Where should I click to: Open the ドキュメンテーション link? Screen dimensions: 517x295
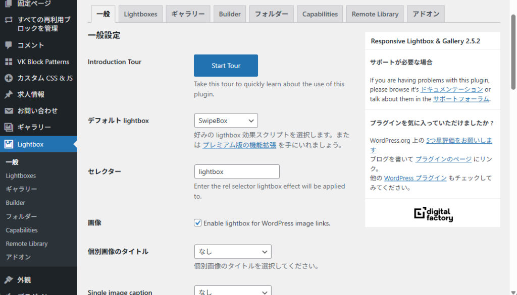[452, 89]
